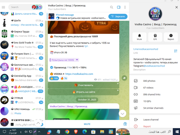180x135 pixels.
Task: Jump to bottom with down-chevron button
Action: pos(122,113)
